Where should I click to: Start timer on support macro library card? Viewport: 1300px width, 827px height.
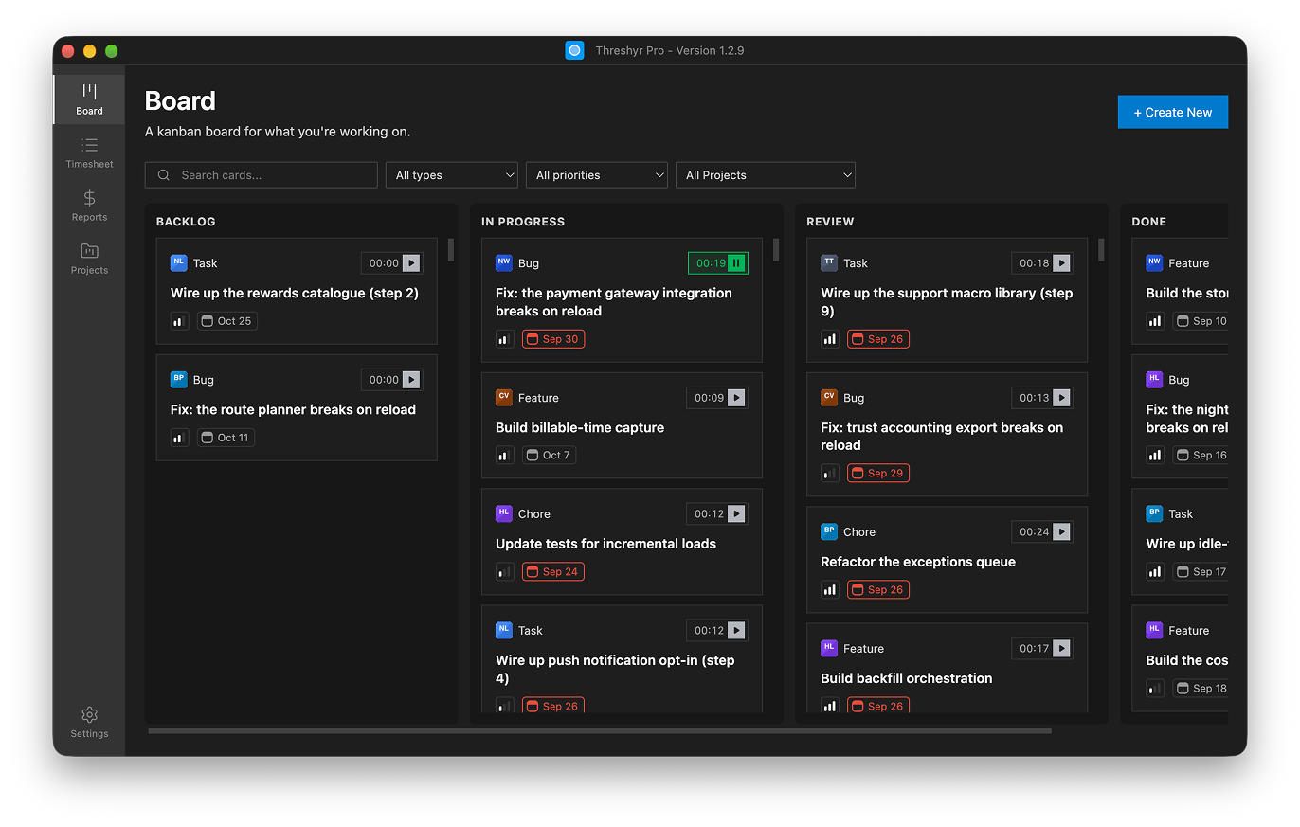(1061, 263)
